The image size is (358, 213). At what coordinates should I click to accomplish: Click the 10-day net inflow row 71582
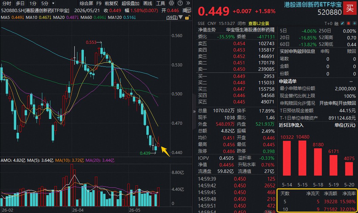(317, 209)
